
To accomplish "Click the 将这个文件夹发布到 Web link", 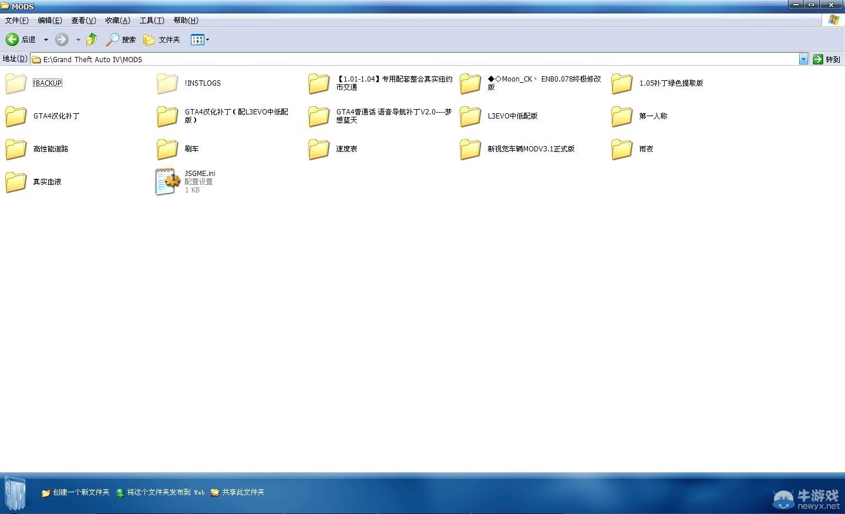I will click(160, 492).
